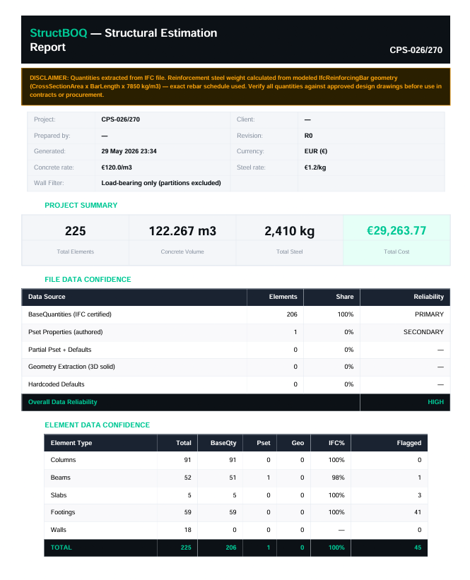Click the Slabs row label
Screen dimensions: 470x580
click(x=59, y=495)
